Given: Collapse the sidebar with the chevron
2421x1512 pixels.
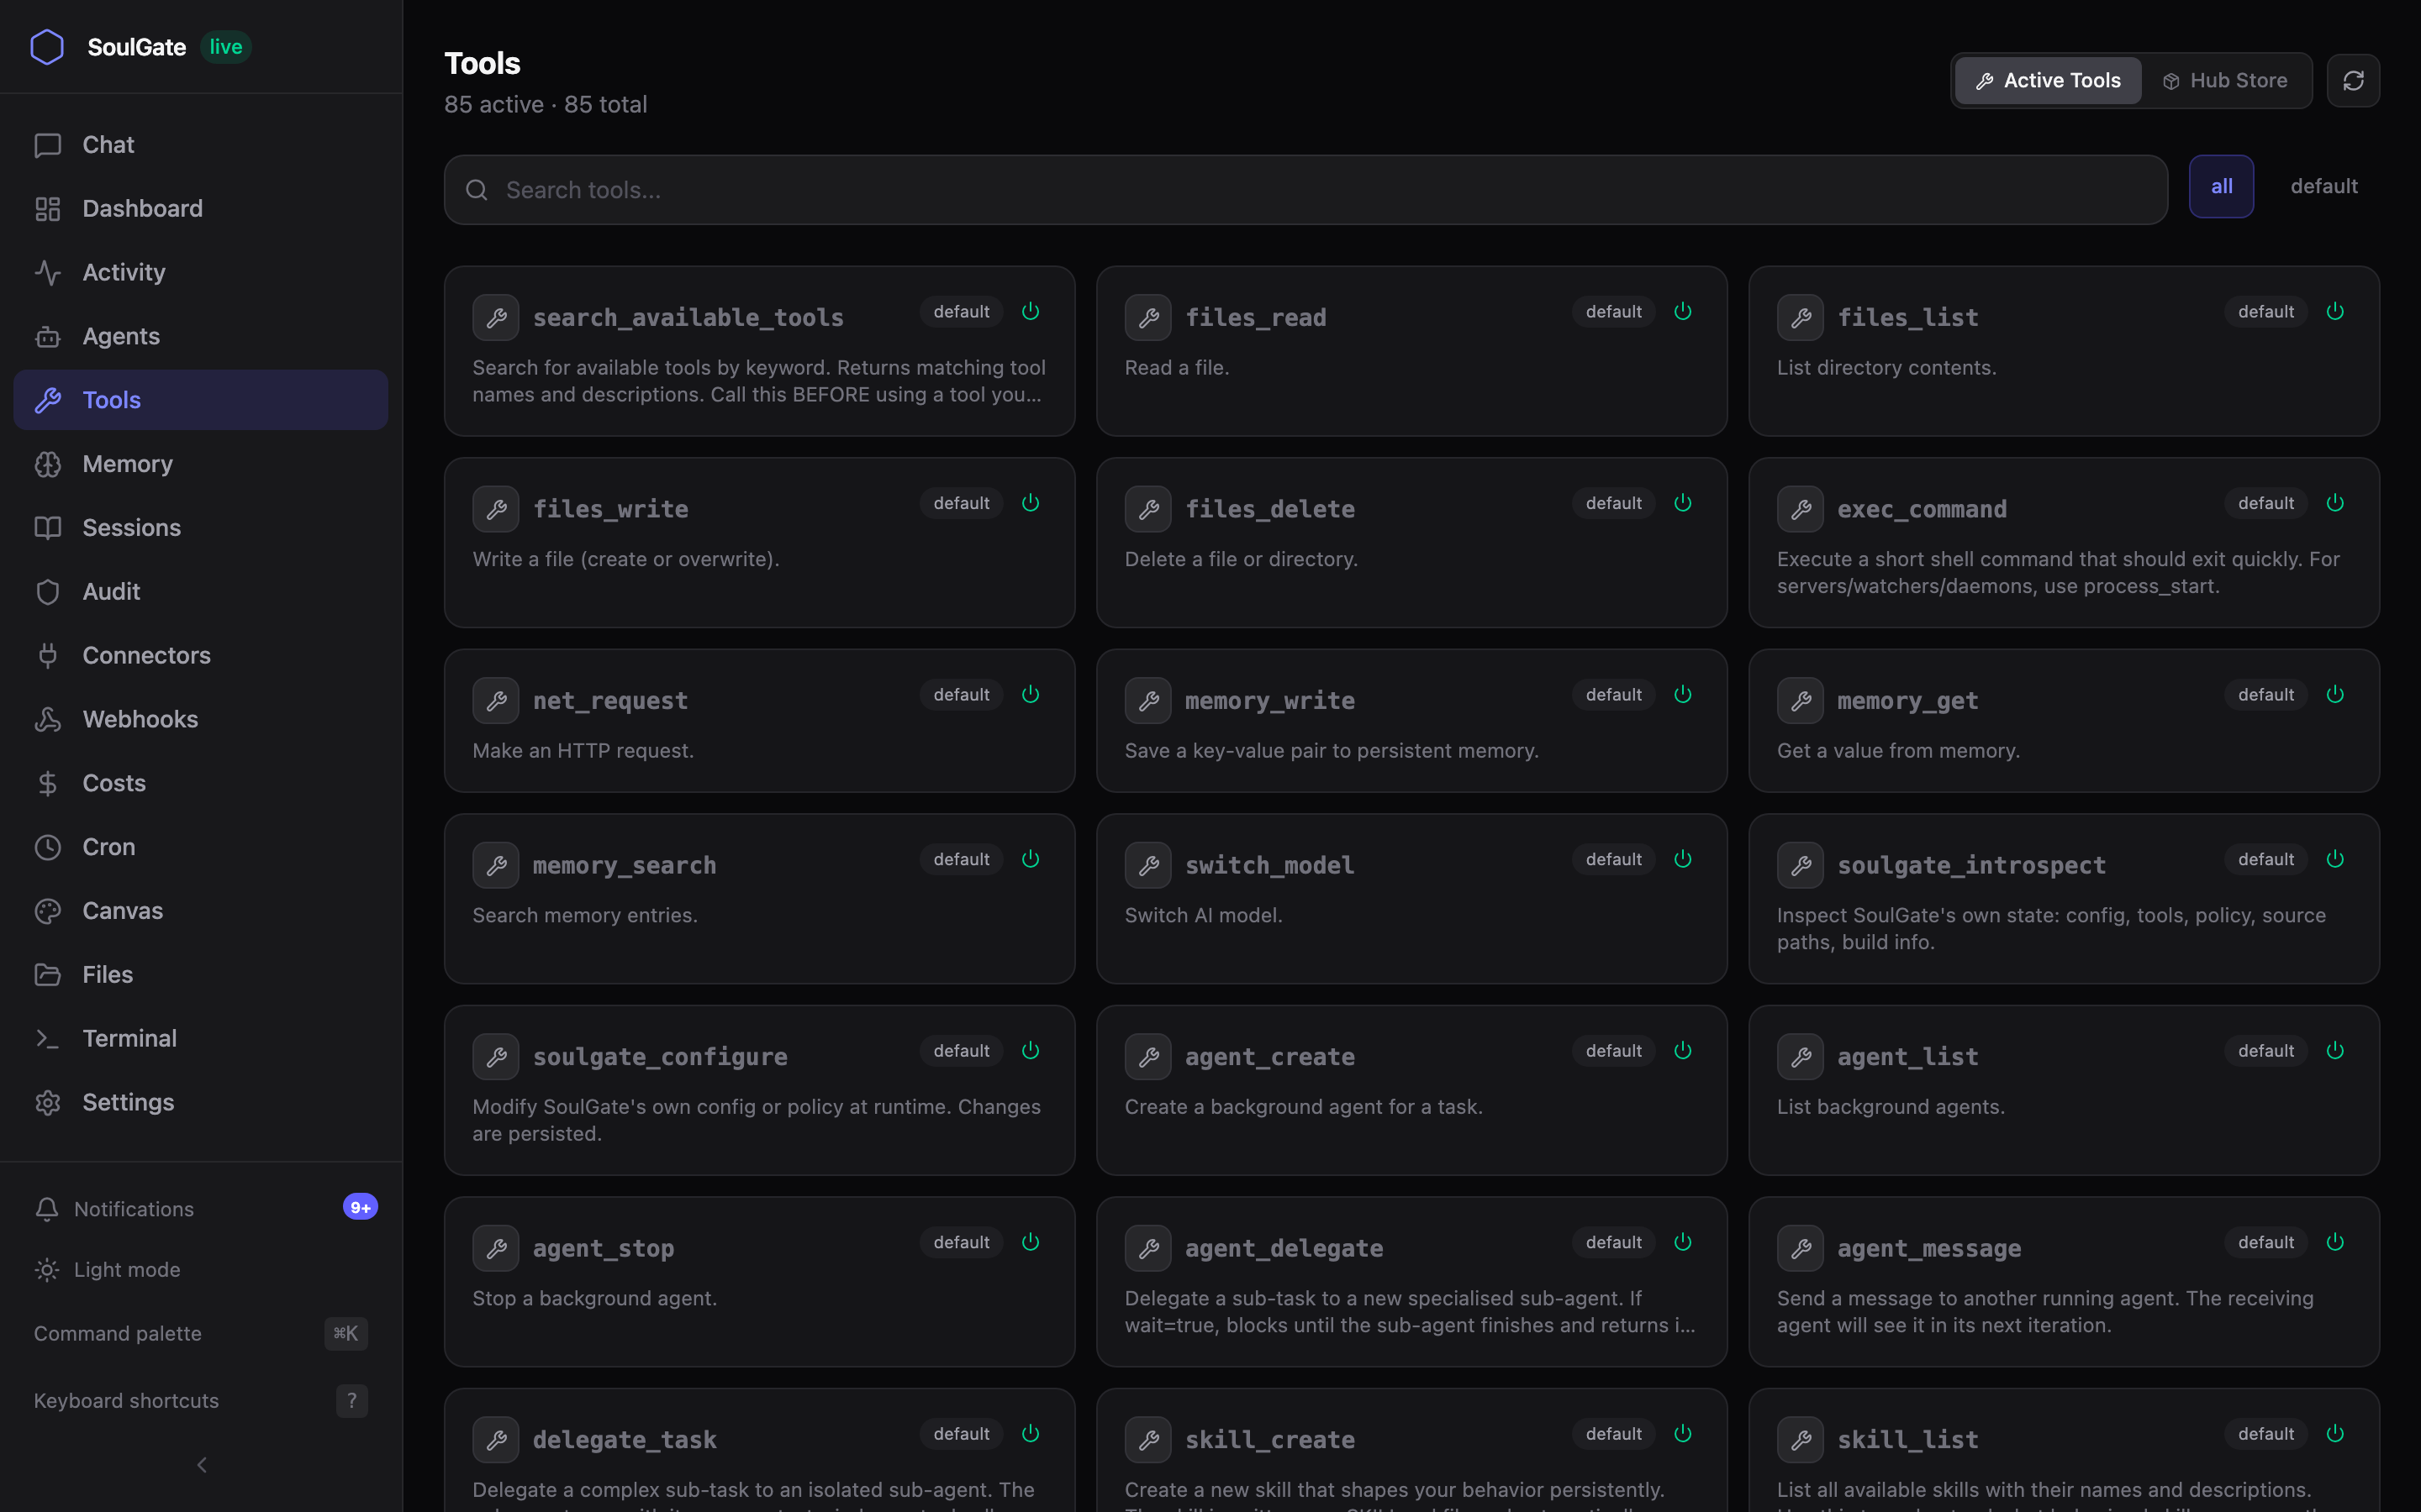Looking at the screenshot, I should point(201,1464).
